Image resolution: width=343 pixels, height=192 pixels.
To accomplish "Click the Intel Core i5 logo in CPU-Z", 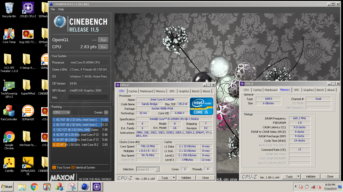I will point(201,106).
